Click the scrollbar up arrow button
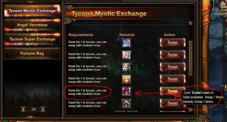This screenshot has width=227, height=122. 190,23
